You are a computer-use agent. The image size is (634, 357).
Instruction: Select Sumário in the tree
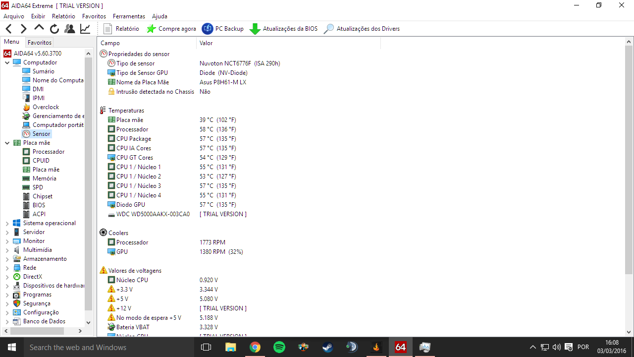point(38,71)
